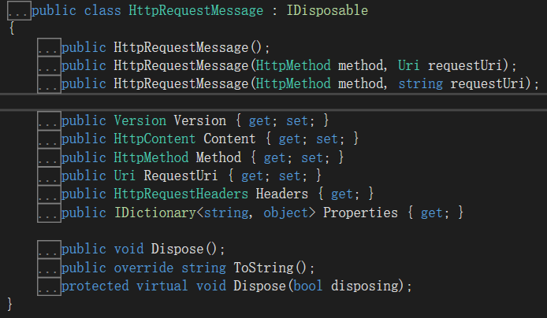
Task: Click the 'disposing' parameter name
Action: pyautogui.click(x=365, y=286)
